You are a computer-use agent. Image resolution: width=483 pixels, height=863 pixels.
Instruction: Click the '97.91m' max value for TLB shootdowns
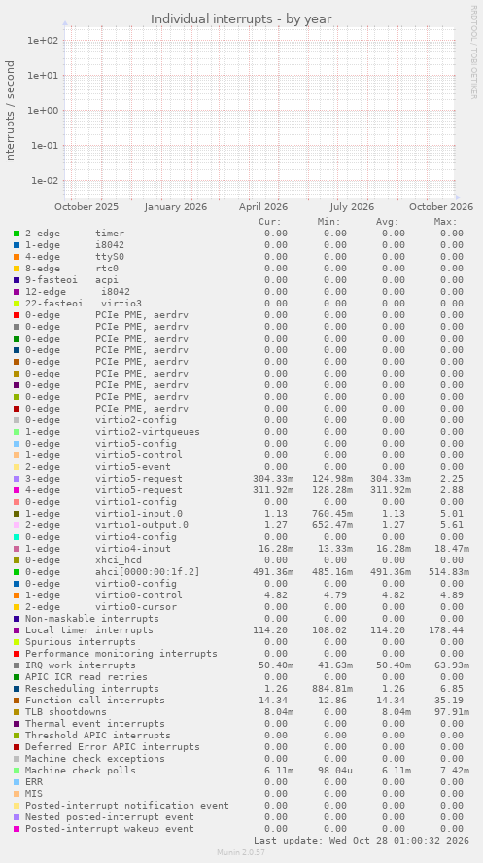[x=452, y=712]
